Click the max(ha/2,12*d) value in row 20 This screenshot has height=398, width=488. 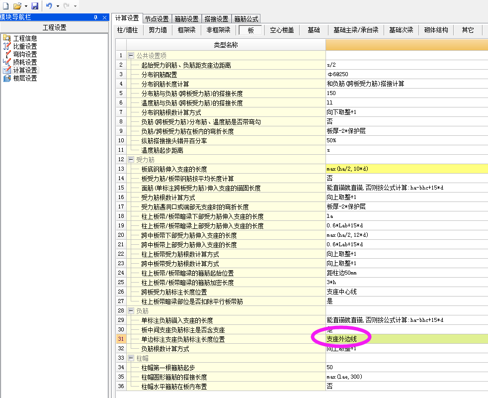click(407, 235)
